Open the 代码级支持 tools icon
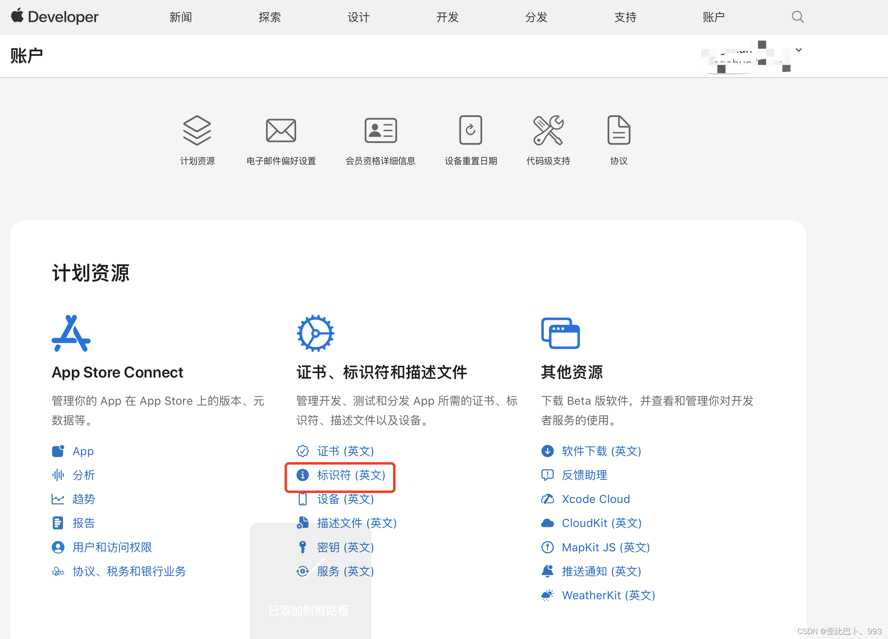 (548, 130)
